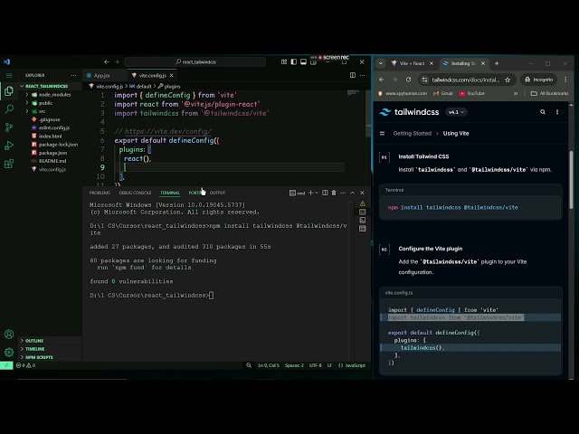Image resolution: width=579 pixels, height=434 pixels.
Task: Open www.spyhuman.com bookmark
Action: coord(402,93)
